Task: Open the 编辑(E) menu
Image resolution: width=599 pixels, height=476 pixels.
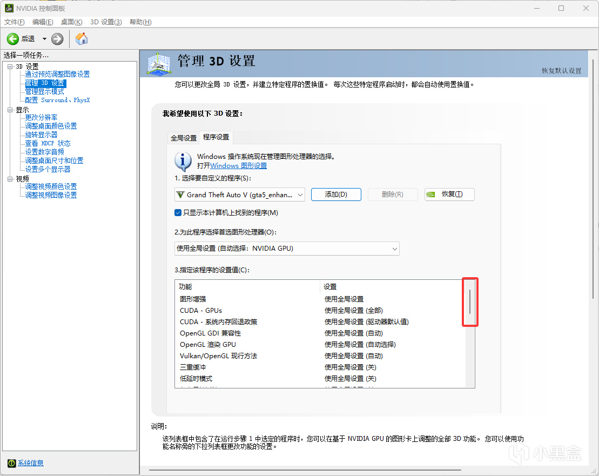Action: coord(43,22)
